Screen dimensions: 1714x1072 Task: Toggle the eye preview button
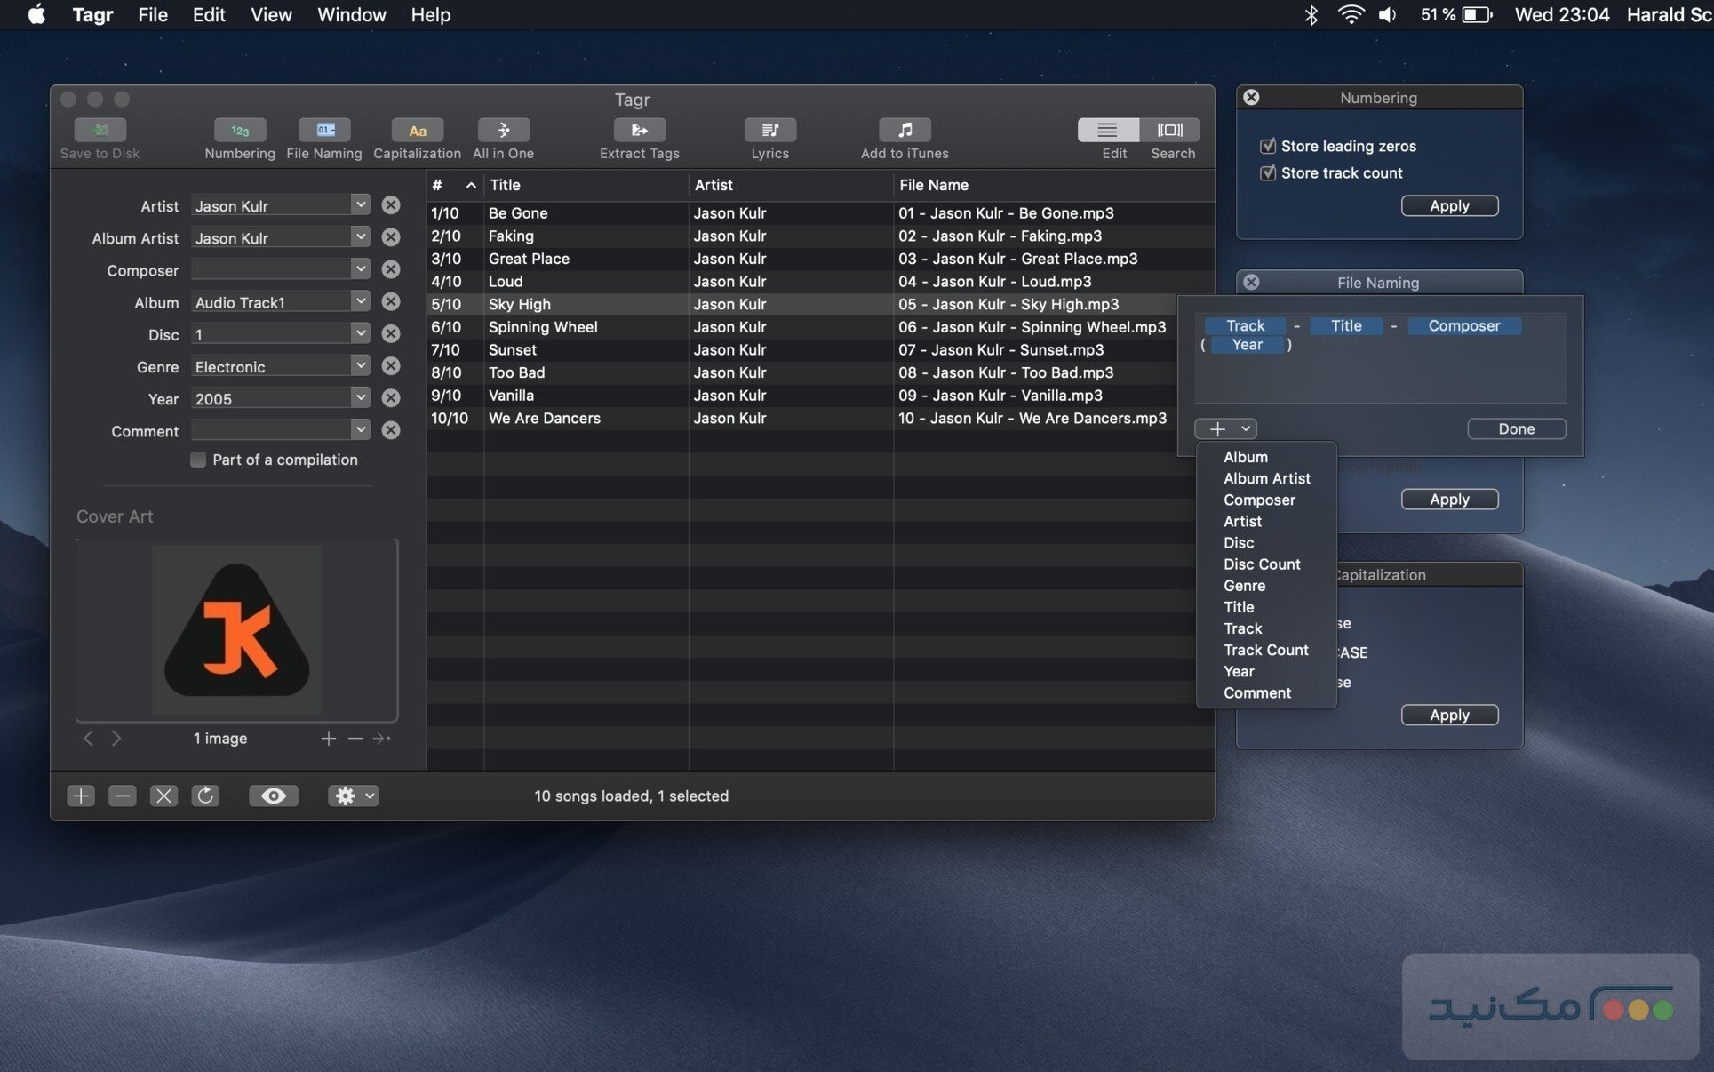[273, 796]
